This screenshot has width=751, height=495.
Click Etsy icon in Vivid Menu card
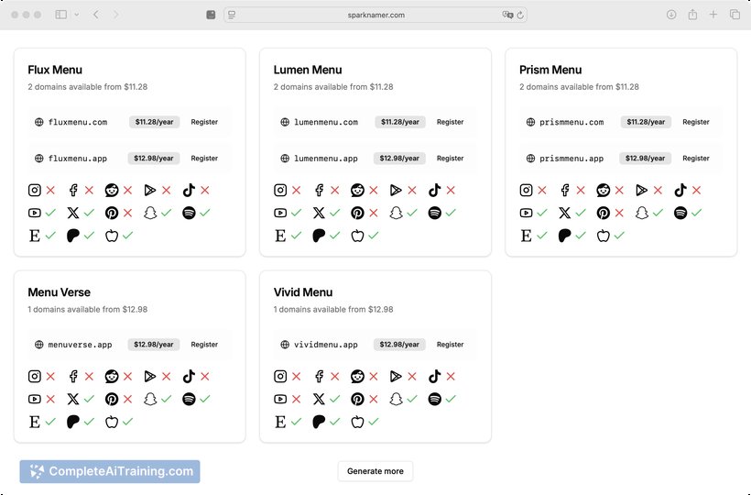pos(280,422)
